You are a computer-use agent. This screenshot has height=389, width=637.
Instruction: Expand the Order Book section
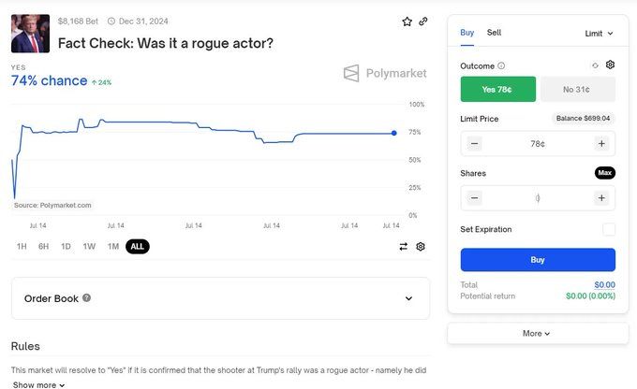[408, 299]
